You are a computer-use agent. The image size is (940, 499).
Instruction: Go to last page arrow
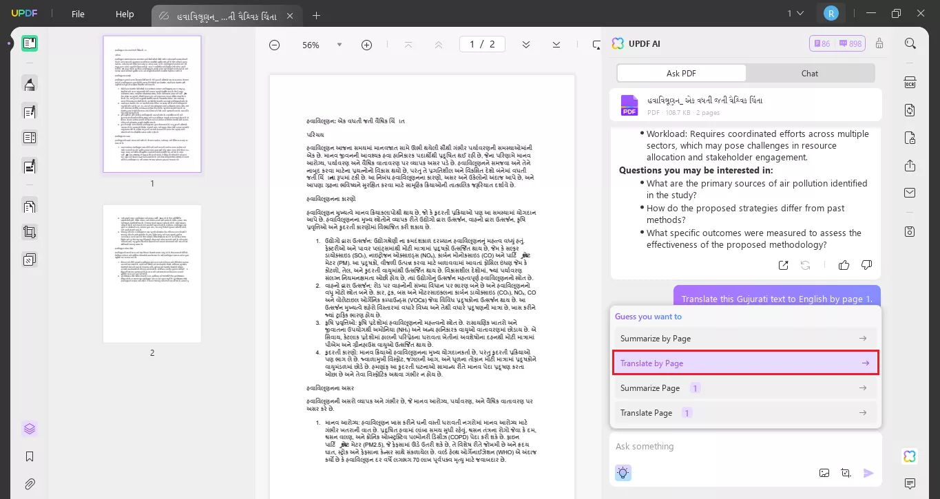click(x=556, y=45)
